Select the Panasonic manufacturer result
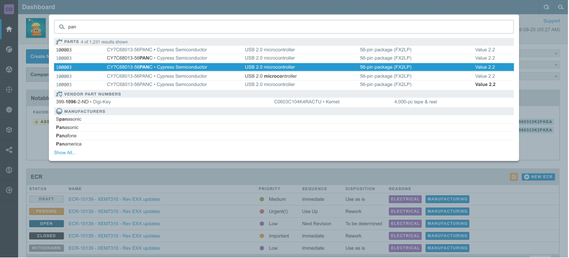 69,127
